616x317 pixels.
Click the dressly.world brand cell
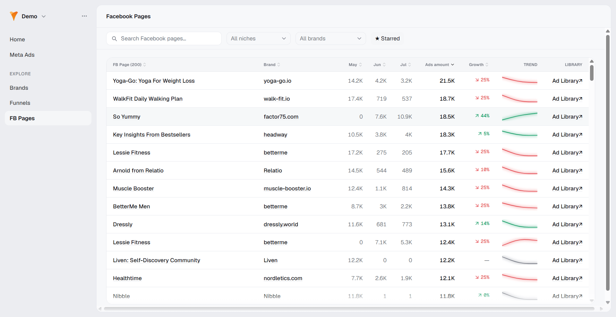pos(281,224)
